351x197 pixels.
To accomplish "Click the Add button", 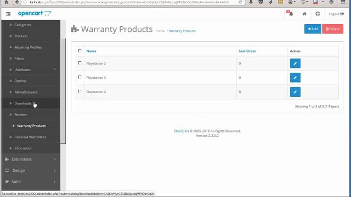I will click(x=313, y=29).
